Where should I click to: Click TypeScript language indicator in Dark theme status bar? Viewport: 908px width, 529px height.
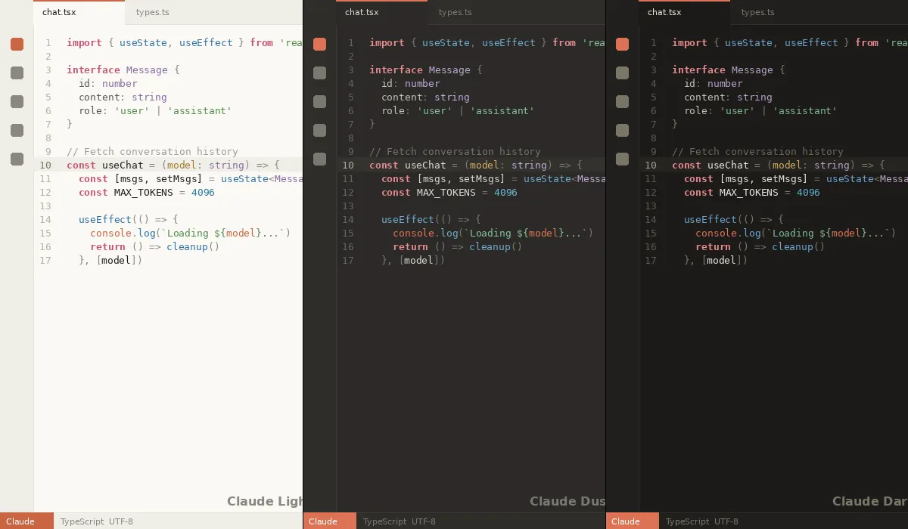[687, 521]
